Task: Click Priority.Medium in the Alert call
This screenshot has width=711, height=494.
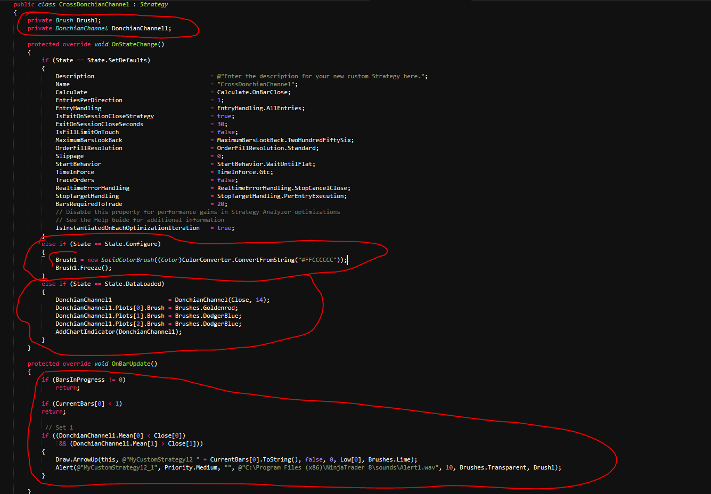Action: 193,467
